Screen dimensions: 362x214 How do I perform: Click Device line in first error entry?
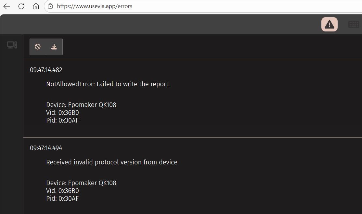click(81, 105)
